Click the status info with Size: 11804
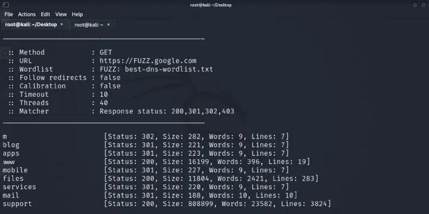Screen dimensions: 429x214 click(211, 178)
